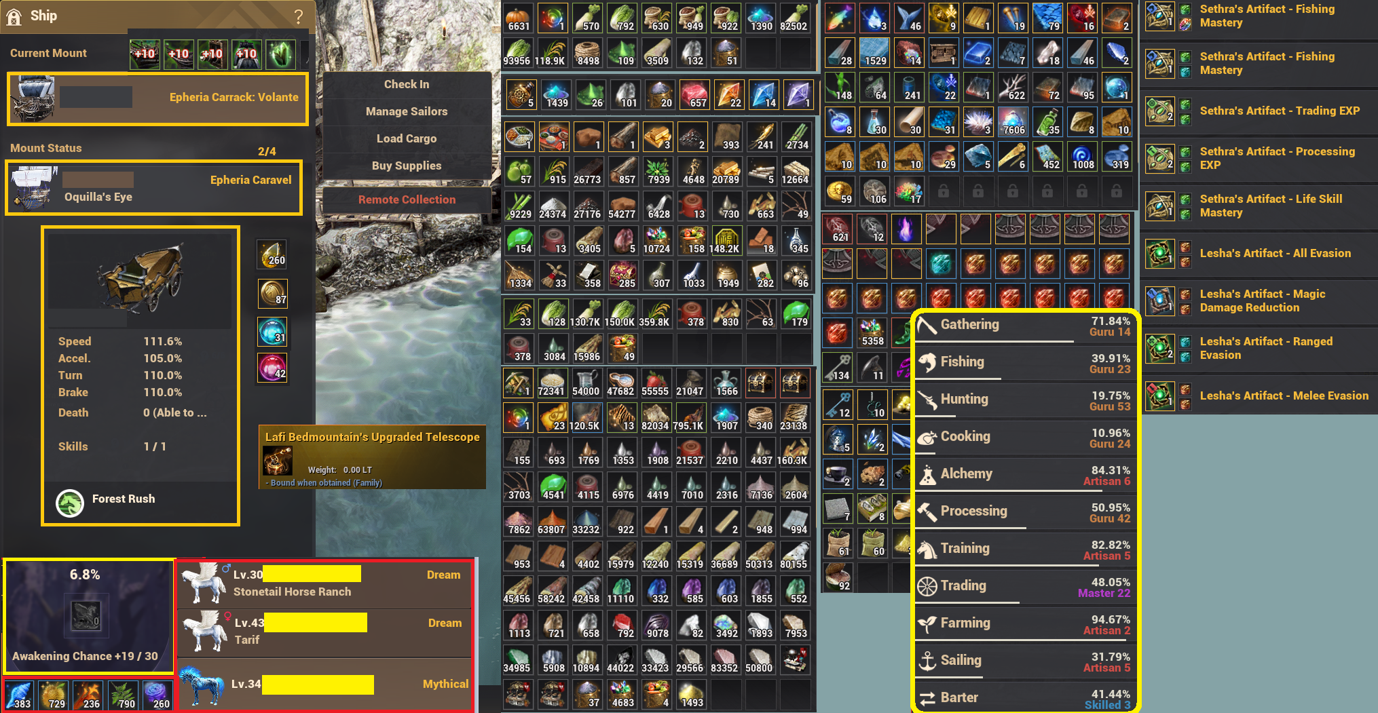The width and height of the screenshot is (1378, 713).
Task: Select the Fishing life skill icon
Action: coord(927,362)
